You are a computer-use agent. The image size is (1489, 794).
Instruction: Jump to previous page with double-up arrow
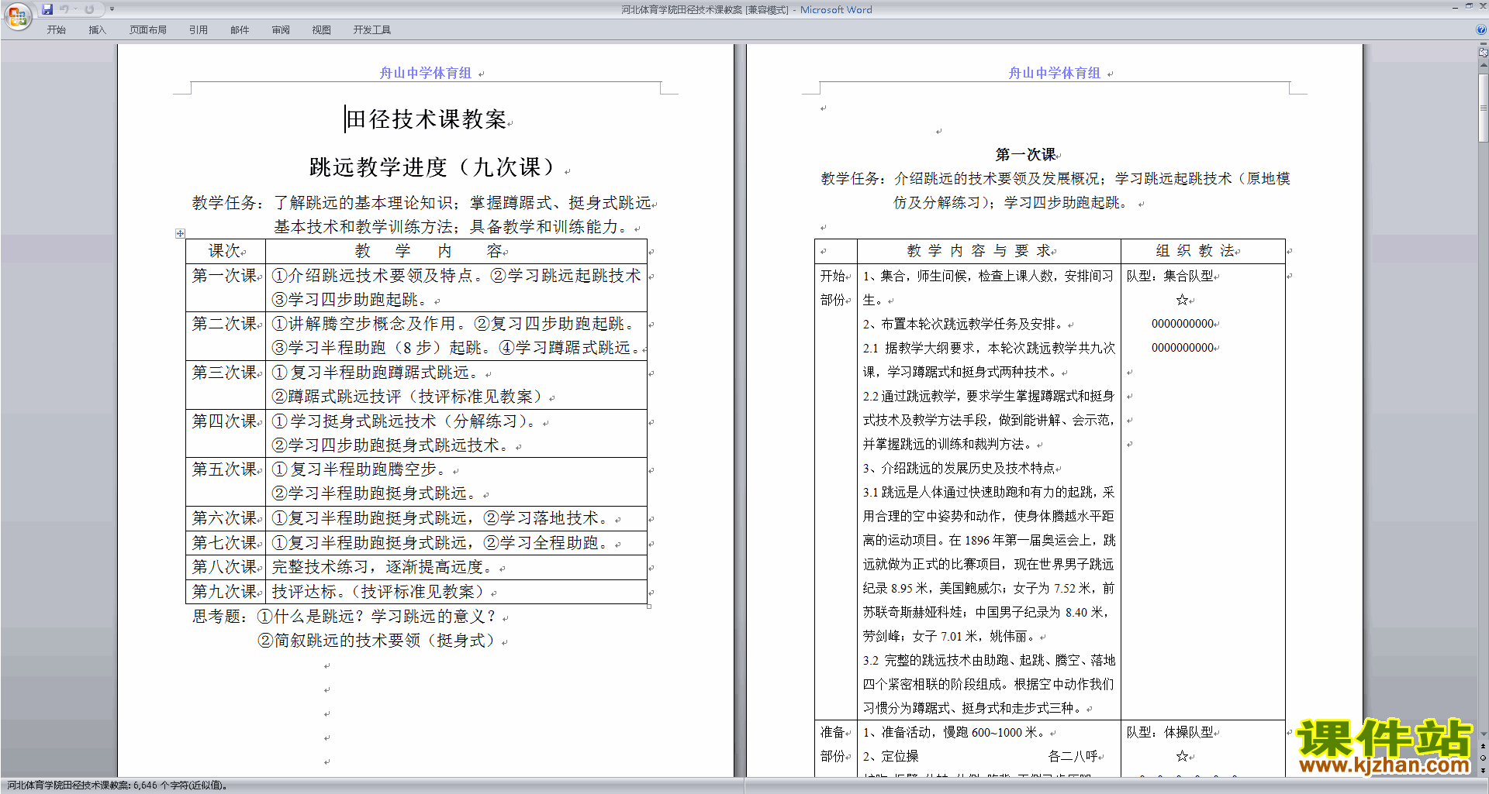pyautogui.click(x=1483, y=746)
